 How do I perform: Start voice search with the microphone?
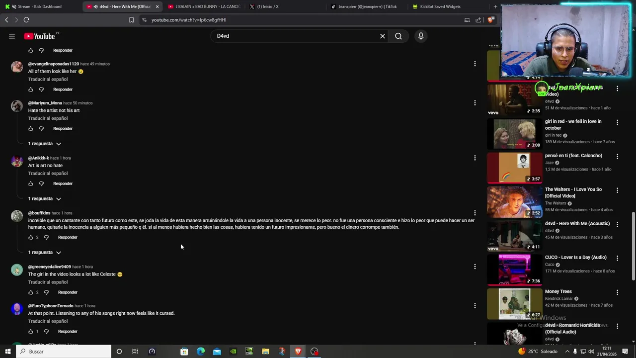421,36
